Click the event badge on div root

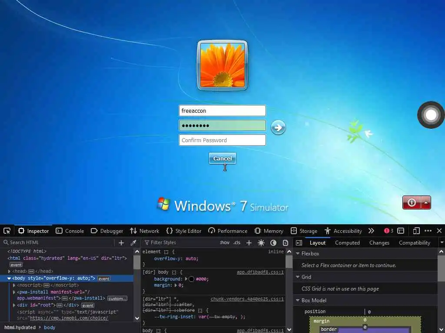point(88,306)
